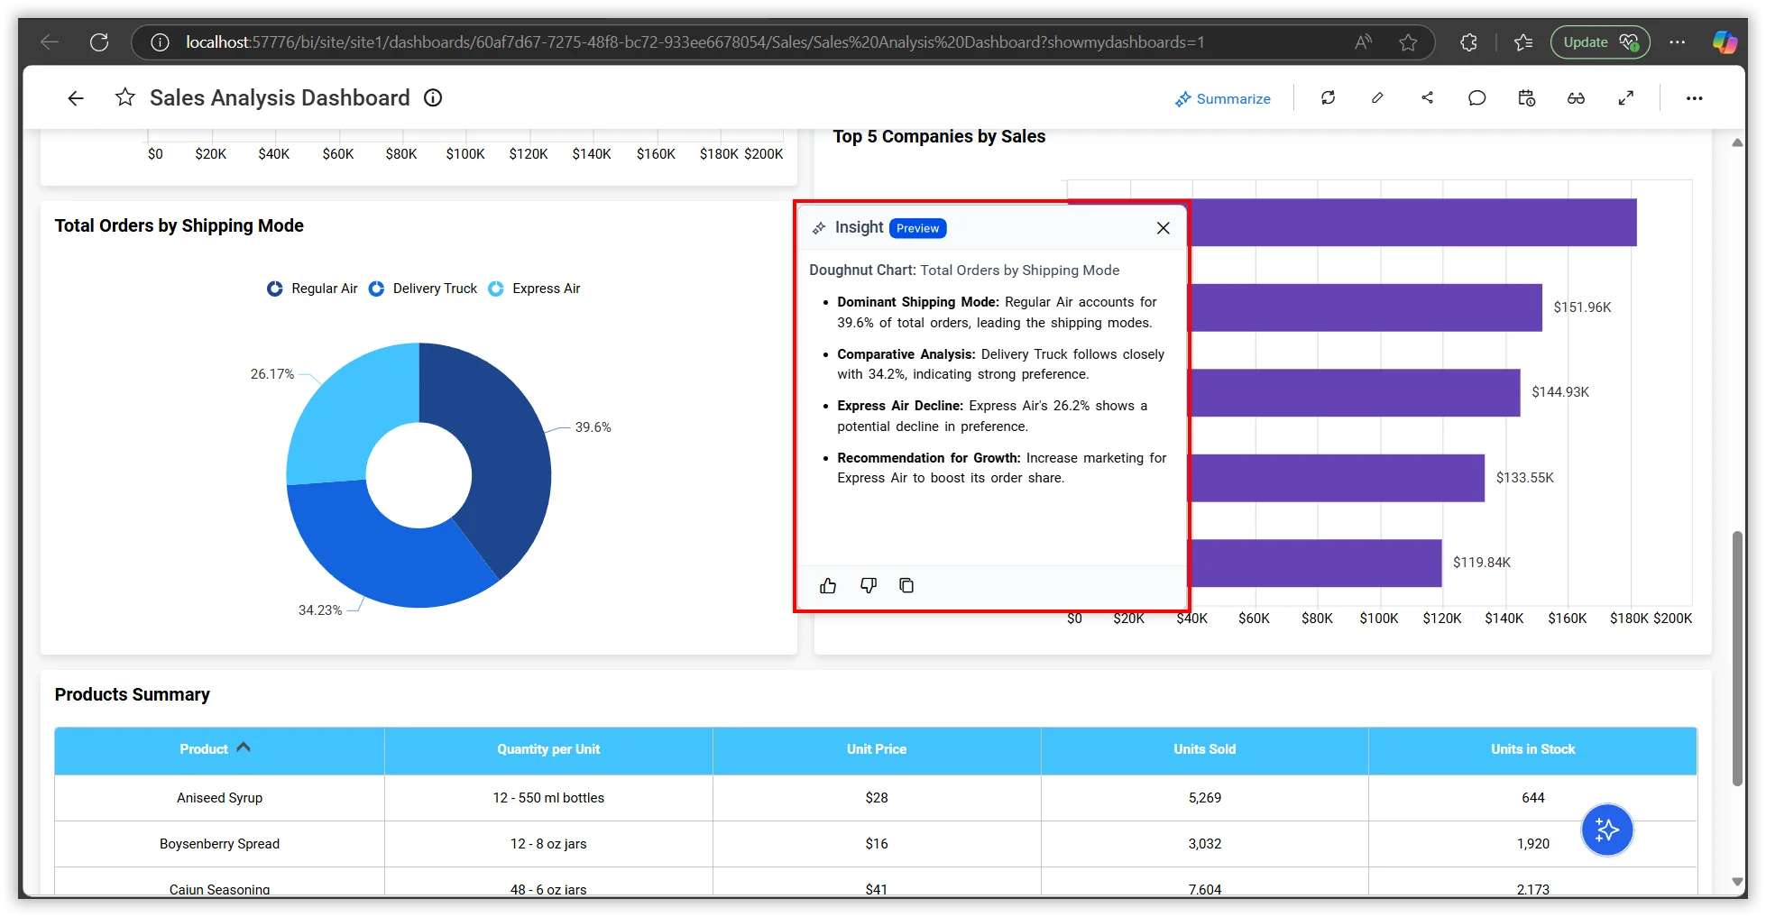The width and height of the screenshot is (1766, 917).
Task: Click the browser address bar
Action: (694, 42)
